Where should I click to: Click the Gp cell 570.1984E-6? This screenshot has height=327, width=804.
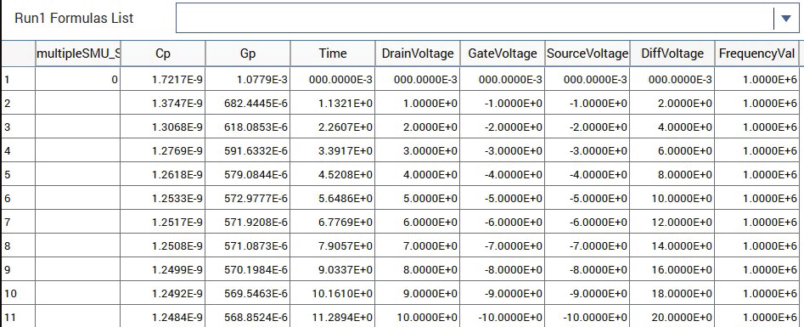248,269
